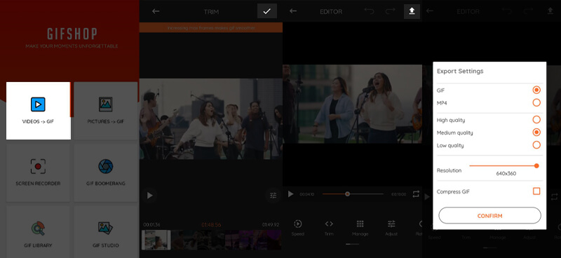Confirm trim with the checkmark
Image resolution: width=561 pixels, height=258 pixels.
tap(267, 11)
